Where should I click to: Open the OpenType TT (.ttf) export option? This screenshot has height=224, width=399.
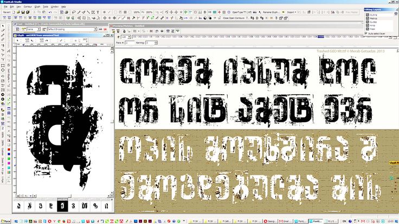click(x=242, y=12)
